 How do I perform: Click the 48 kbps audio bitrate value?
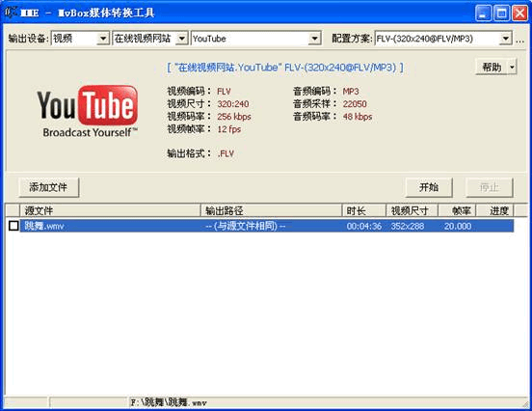coord(358,117)
